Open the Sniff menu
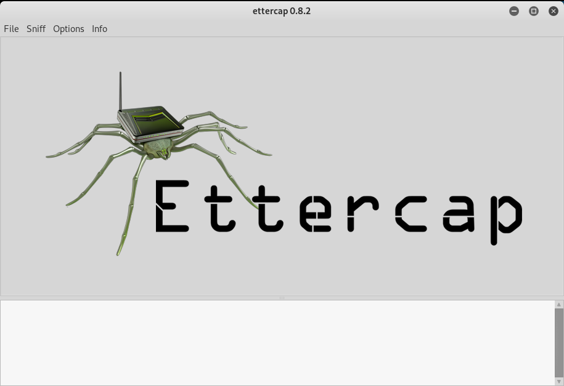 (36, 29)
